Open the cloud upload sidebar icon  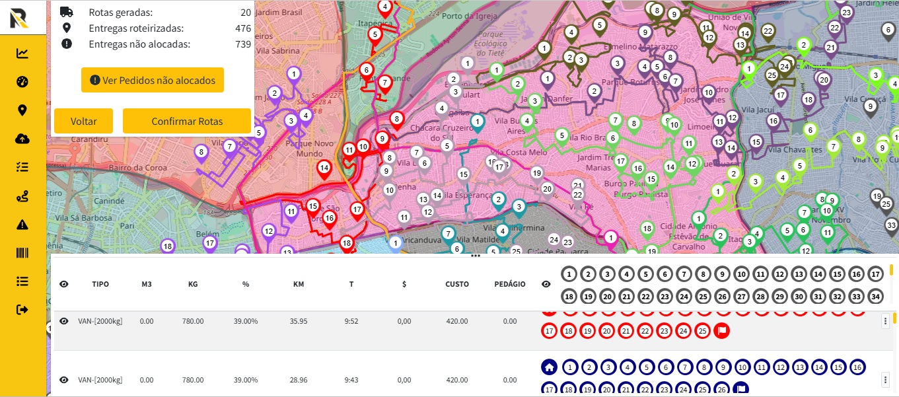[x=22, y=139]
